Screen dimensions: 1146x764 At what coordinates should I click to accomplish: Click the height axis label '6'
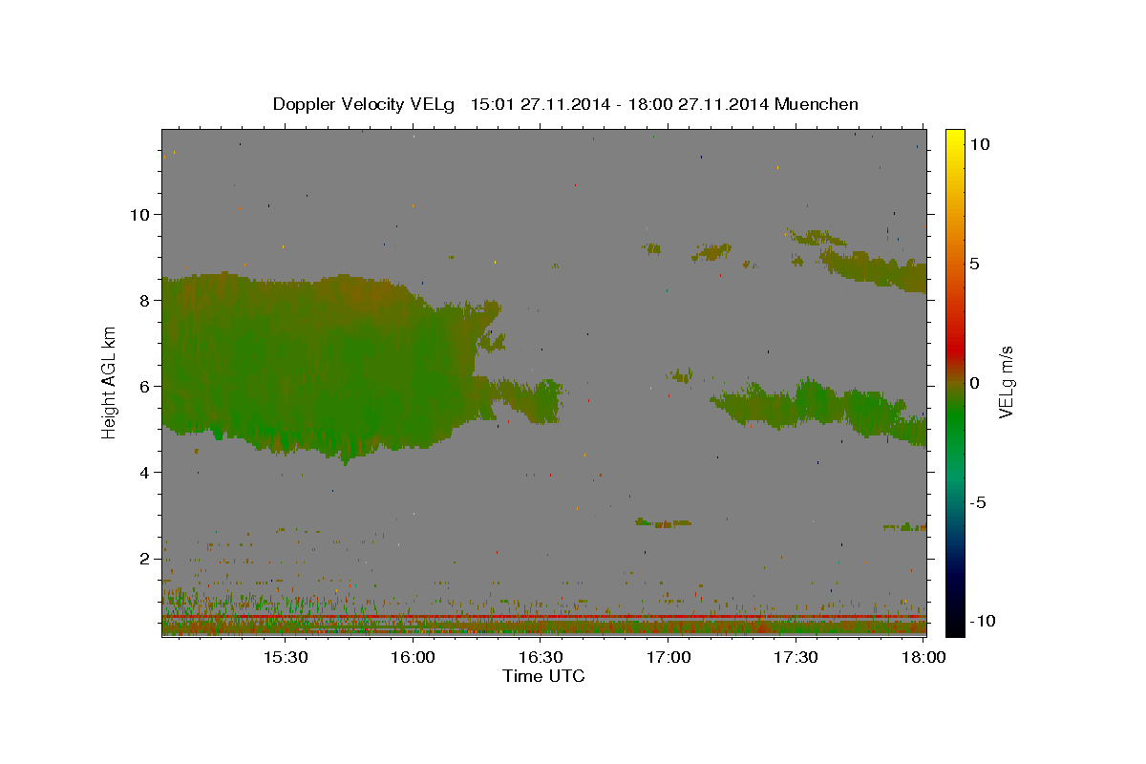146,386
